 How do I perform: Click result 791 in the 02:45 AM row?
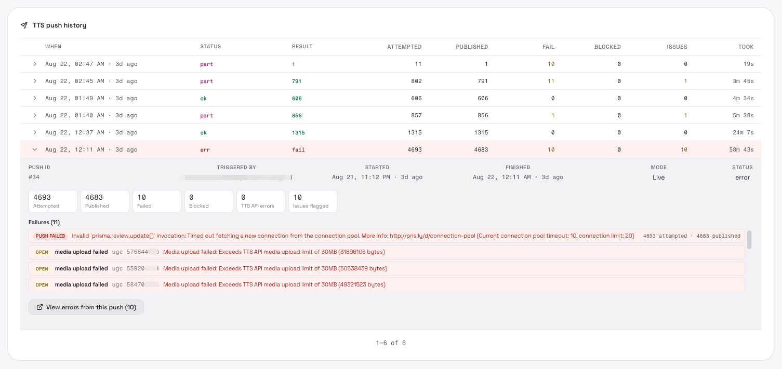click(x=297, y=81)
